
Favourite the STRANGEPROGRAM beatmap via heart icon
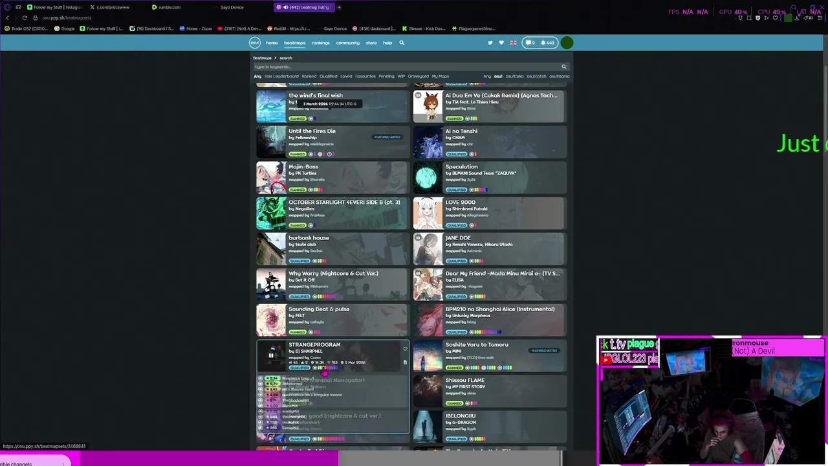405,349
